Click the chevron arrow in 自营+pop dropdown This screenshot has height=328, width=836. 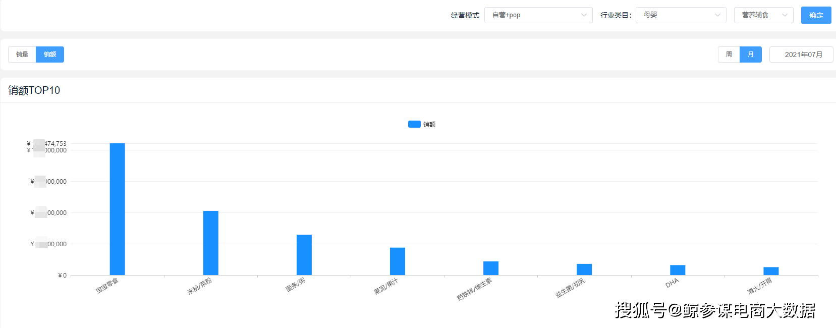(x=584, y=15)
